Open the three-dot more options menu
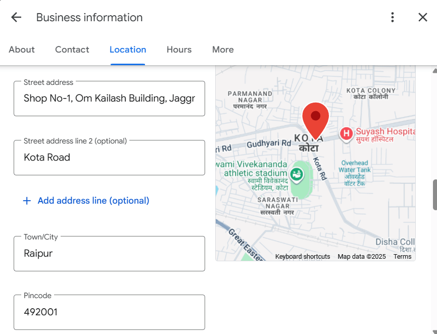Viewport: 437px width, 334px height. click(393, 17)
